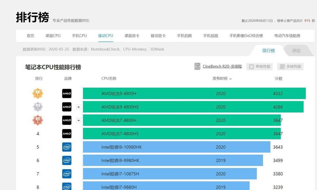Click the CineBench document icon
This screenshot has height=190, width=317.
[197, 66]
